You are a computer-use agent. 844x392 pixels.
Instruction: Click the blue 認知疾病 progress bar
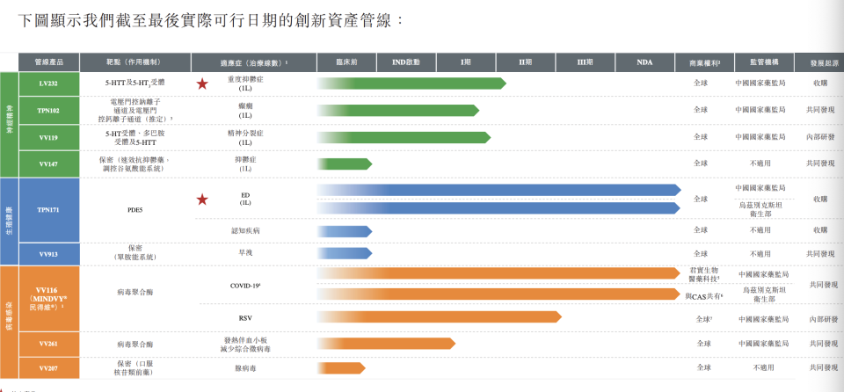tap(345, 231)
